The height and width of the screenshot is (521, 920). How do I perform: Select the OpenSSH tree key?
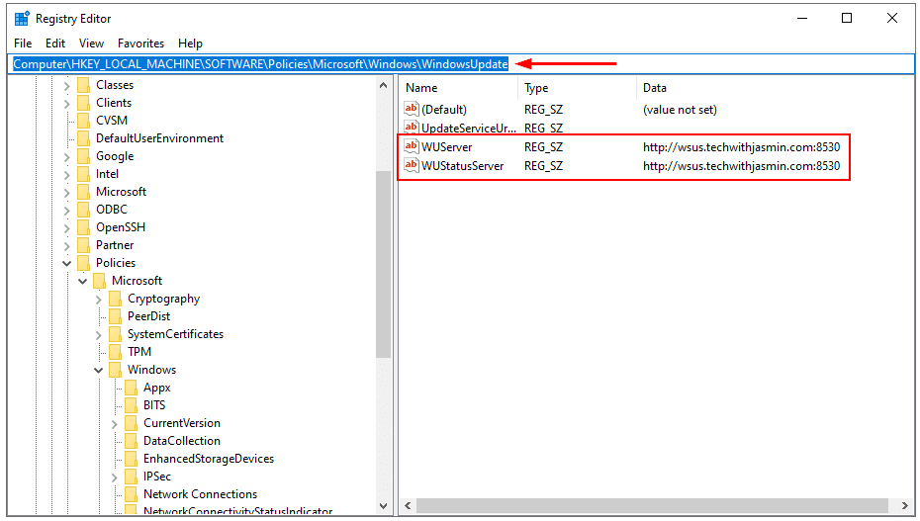point(121,227)
